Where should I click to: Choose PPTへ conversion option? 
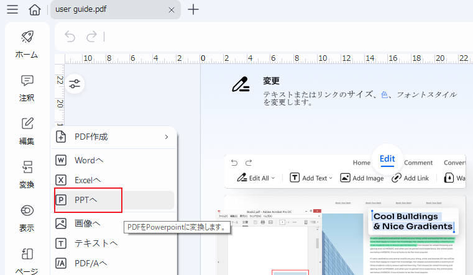click(x=114, y=200)
